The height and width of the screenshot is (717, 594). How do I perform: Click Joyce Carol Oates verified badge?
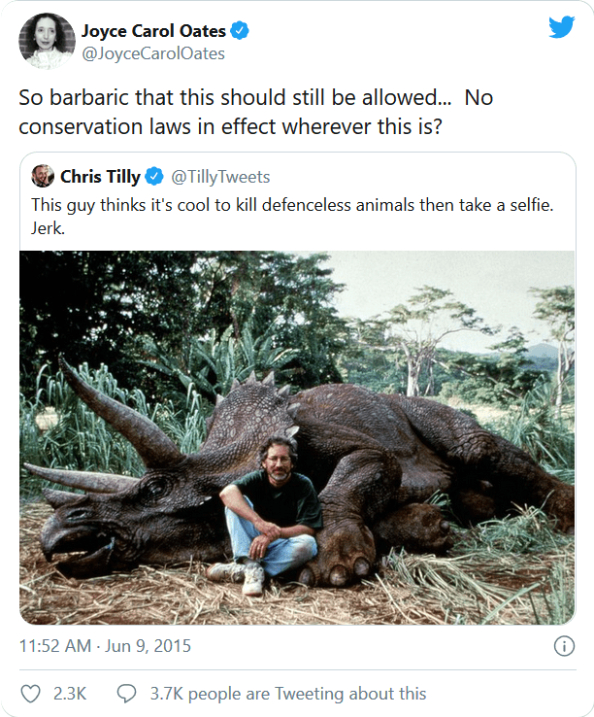241,31
